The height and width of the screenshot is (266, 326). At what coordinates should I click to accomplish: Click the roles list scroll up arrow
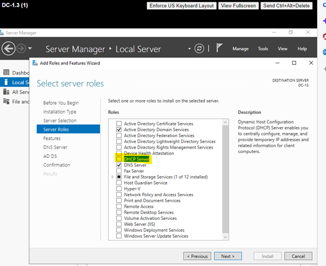[x=225, y=122]
